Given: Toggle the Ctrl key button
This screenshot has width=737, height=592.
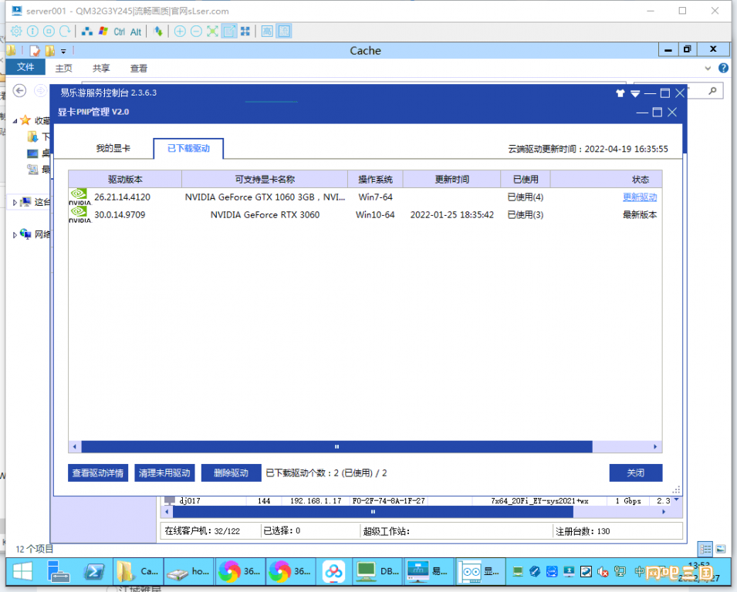Looking at the screenshot, I should [x=120, y=32].
